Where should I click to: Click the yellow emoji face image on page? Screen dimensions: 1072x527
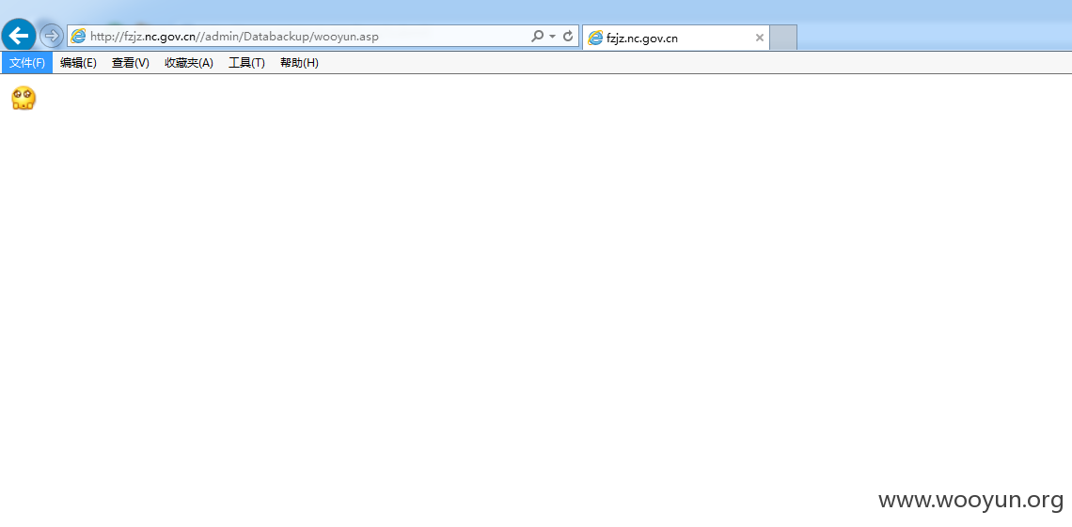point(24,99)
